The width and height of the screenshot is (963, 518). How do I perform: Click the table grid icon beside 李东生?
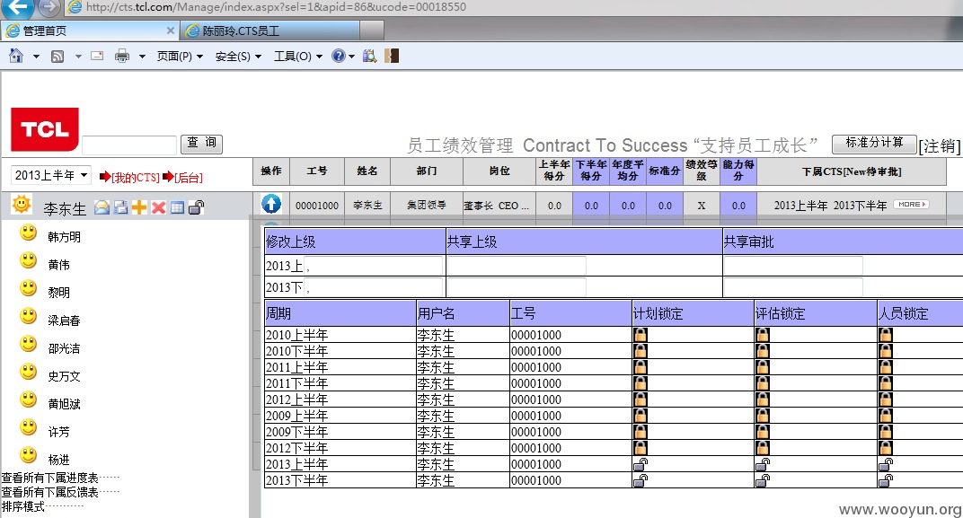177,207
